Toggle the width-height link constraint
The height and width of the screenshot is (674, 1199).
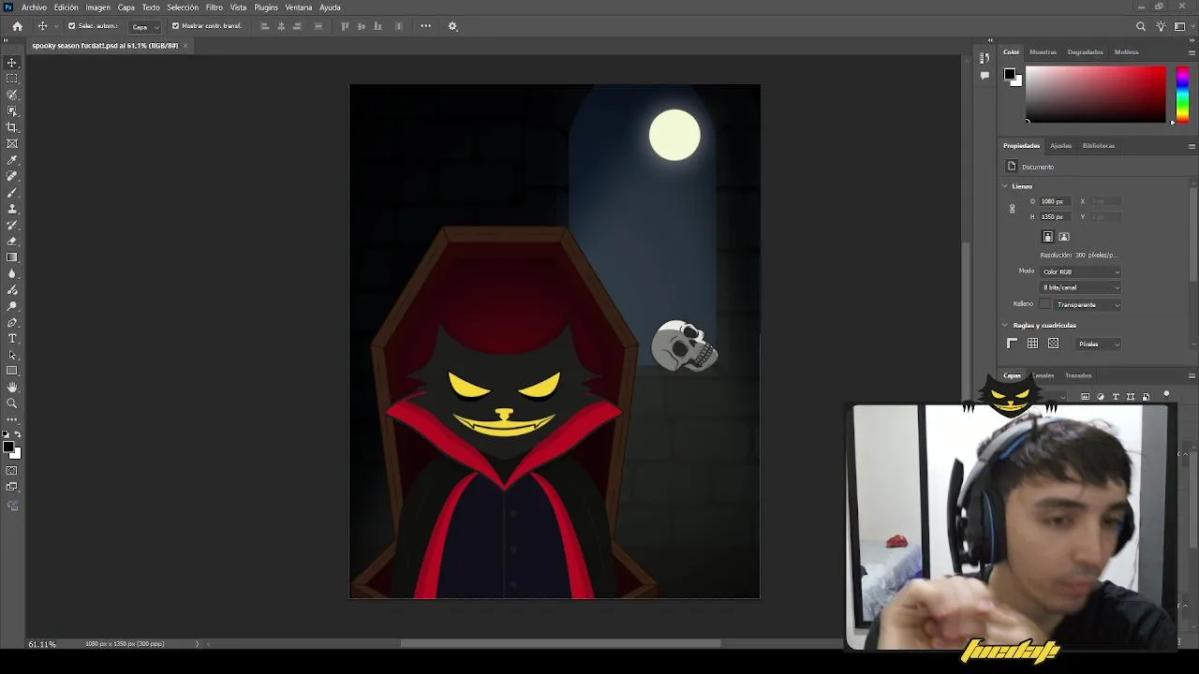(1012, 209)
